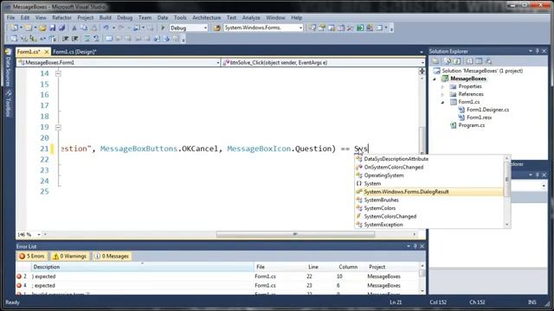This screenshot has height=311, width=554.
Task: Open the 146 % zoom dropdown
Action: [38, 234]
